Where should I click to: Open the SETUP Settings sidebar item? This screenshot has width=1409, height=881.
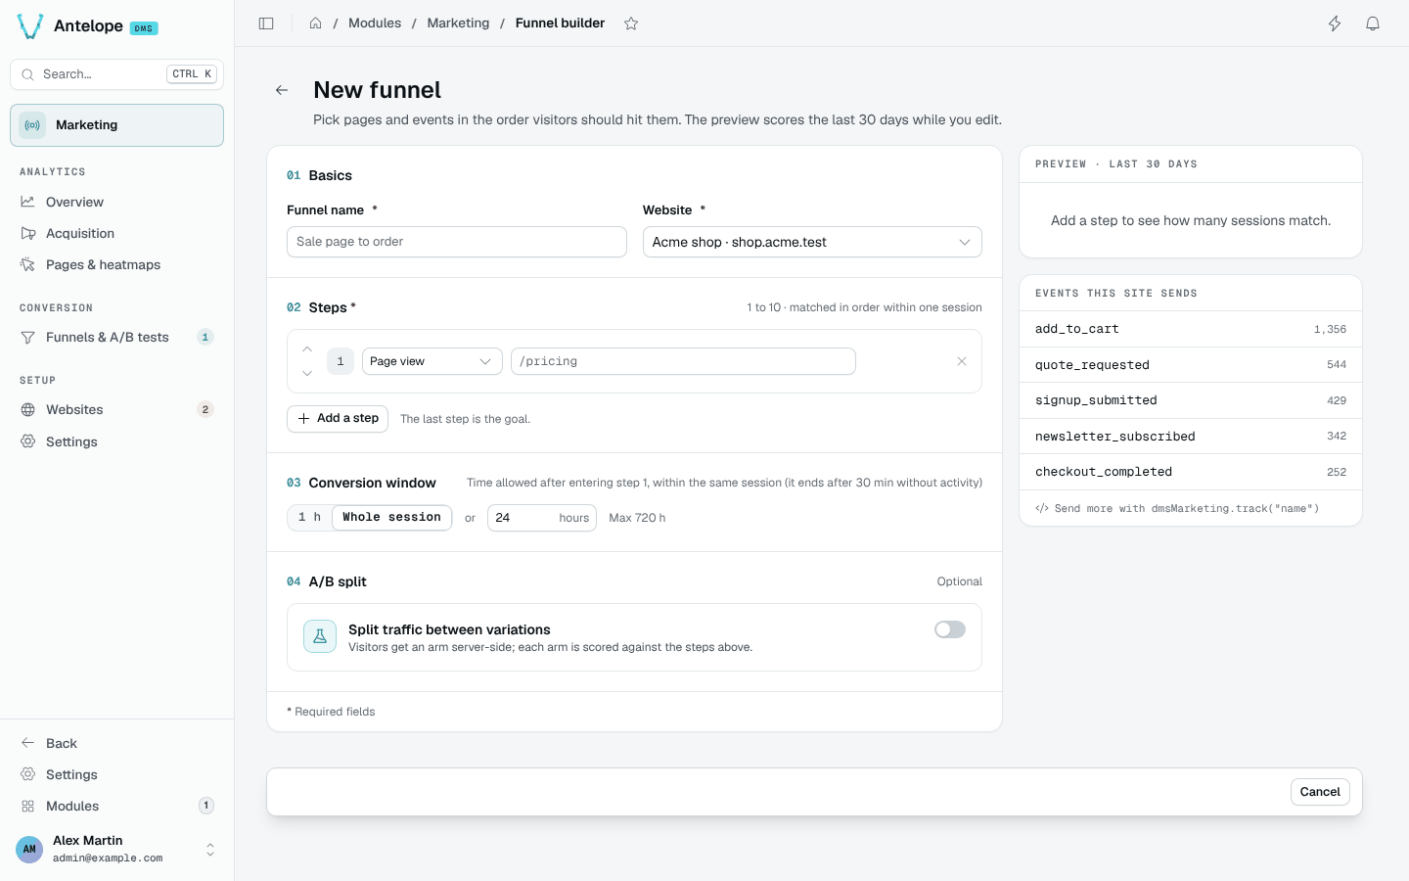[x=117, y=442]
